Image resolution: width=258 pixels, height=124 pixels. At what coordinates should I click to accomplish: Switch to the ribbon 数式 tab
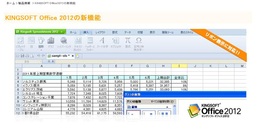[x=115, y=33]
